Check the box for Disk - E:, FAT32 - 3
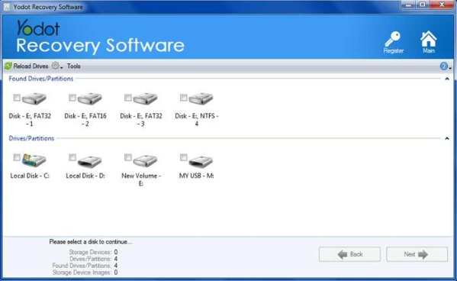457x281 pixels. [128, 98]
